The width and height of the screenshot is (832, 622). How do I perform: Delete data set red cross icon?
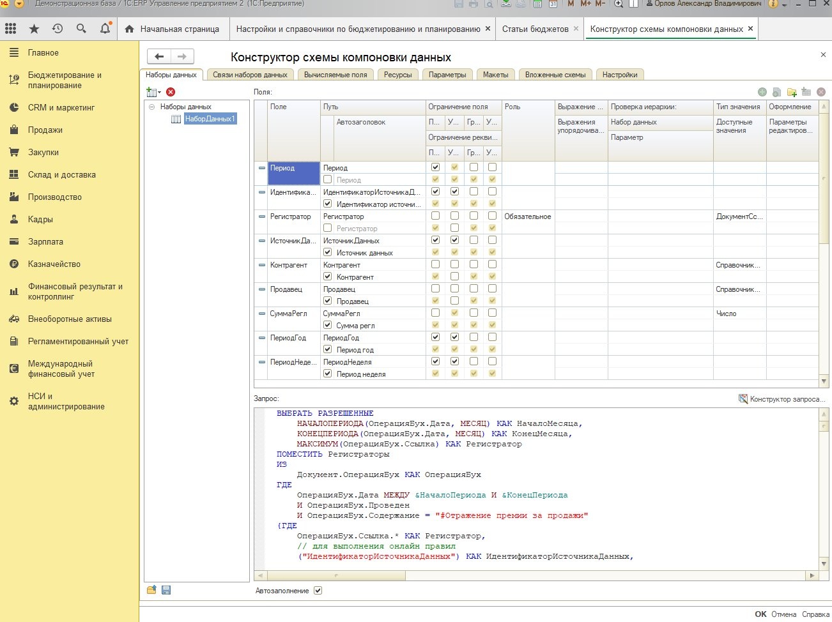click(171, 92)
